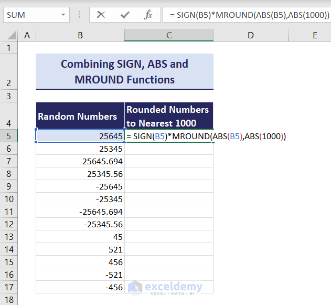
Task: Confirm the formula with the checkmark icon
Action: click(x=124, y=15)
